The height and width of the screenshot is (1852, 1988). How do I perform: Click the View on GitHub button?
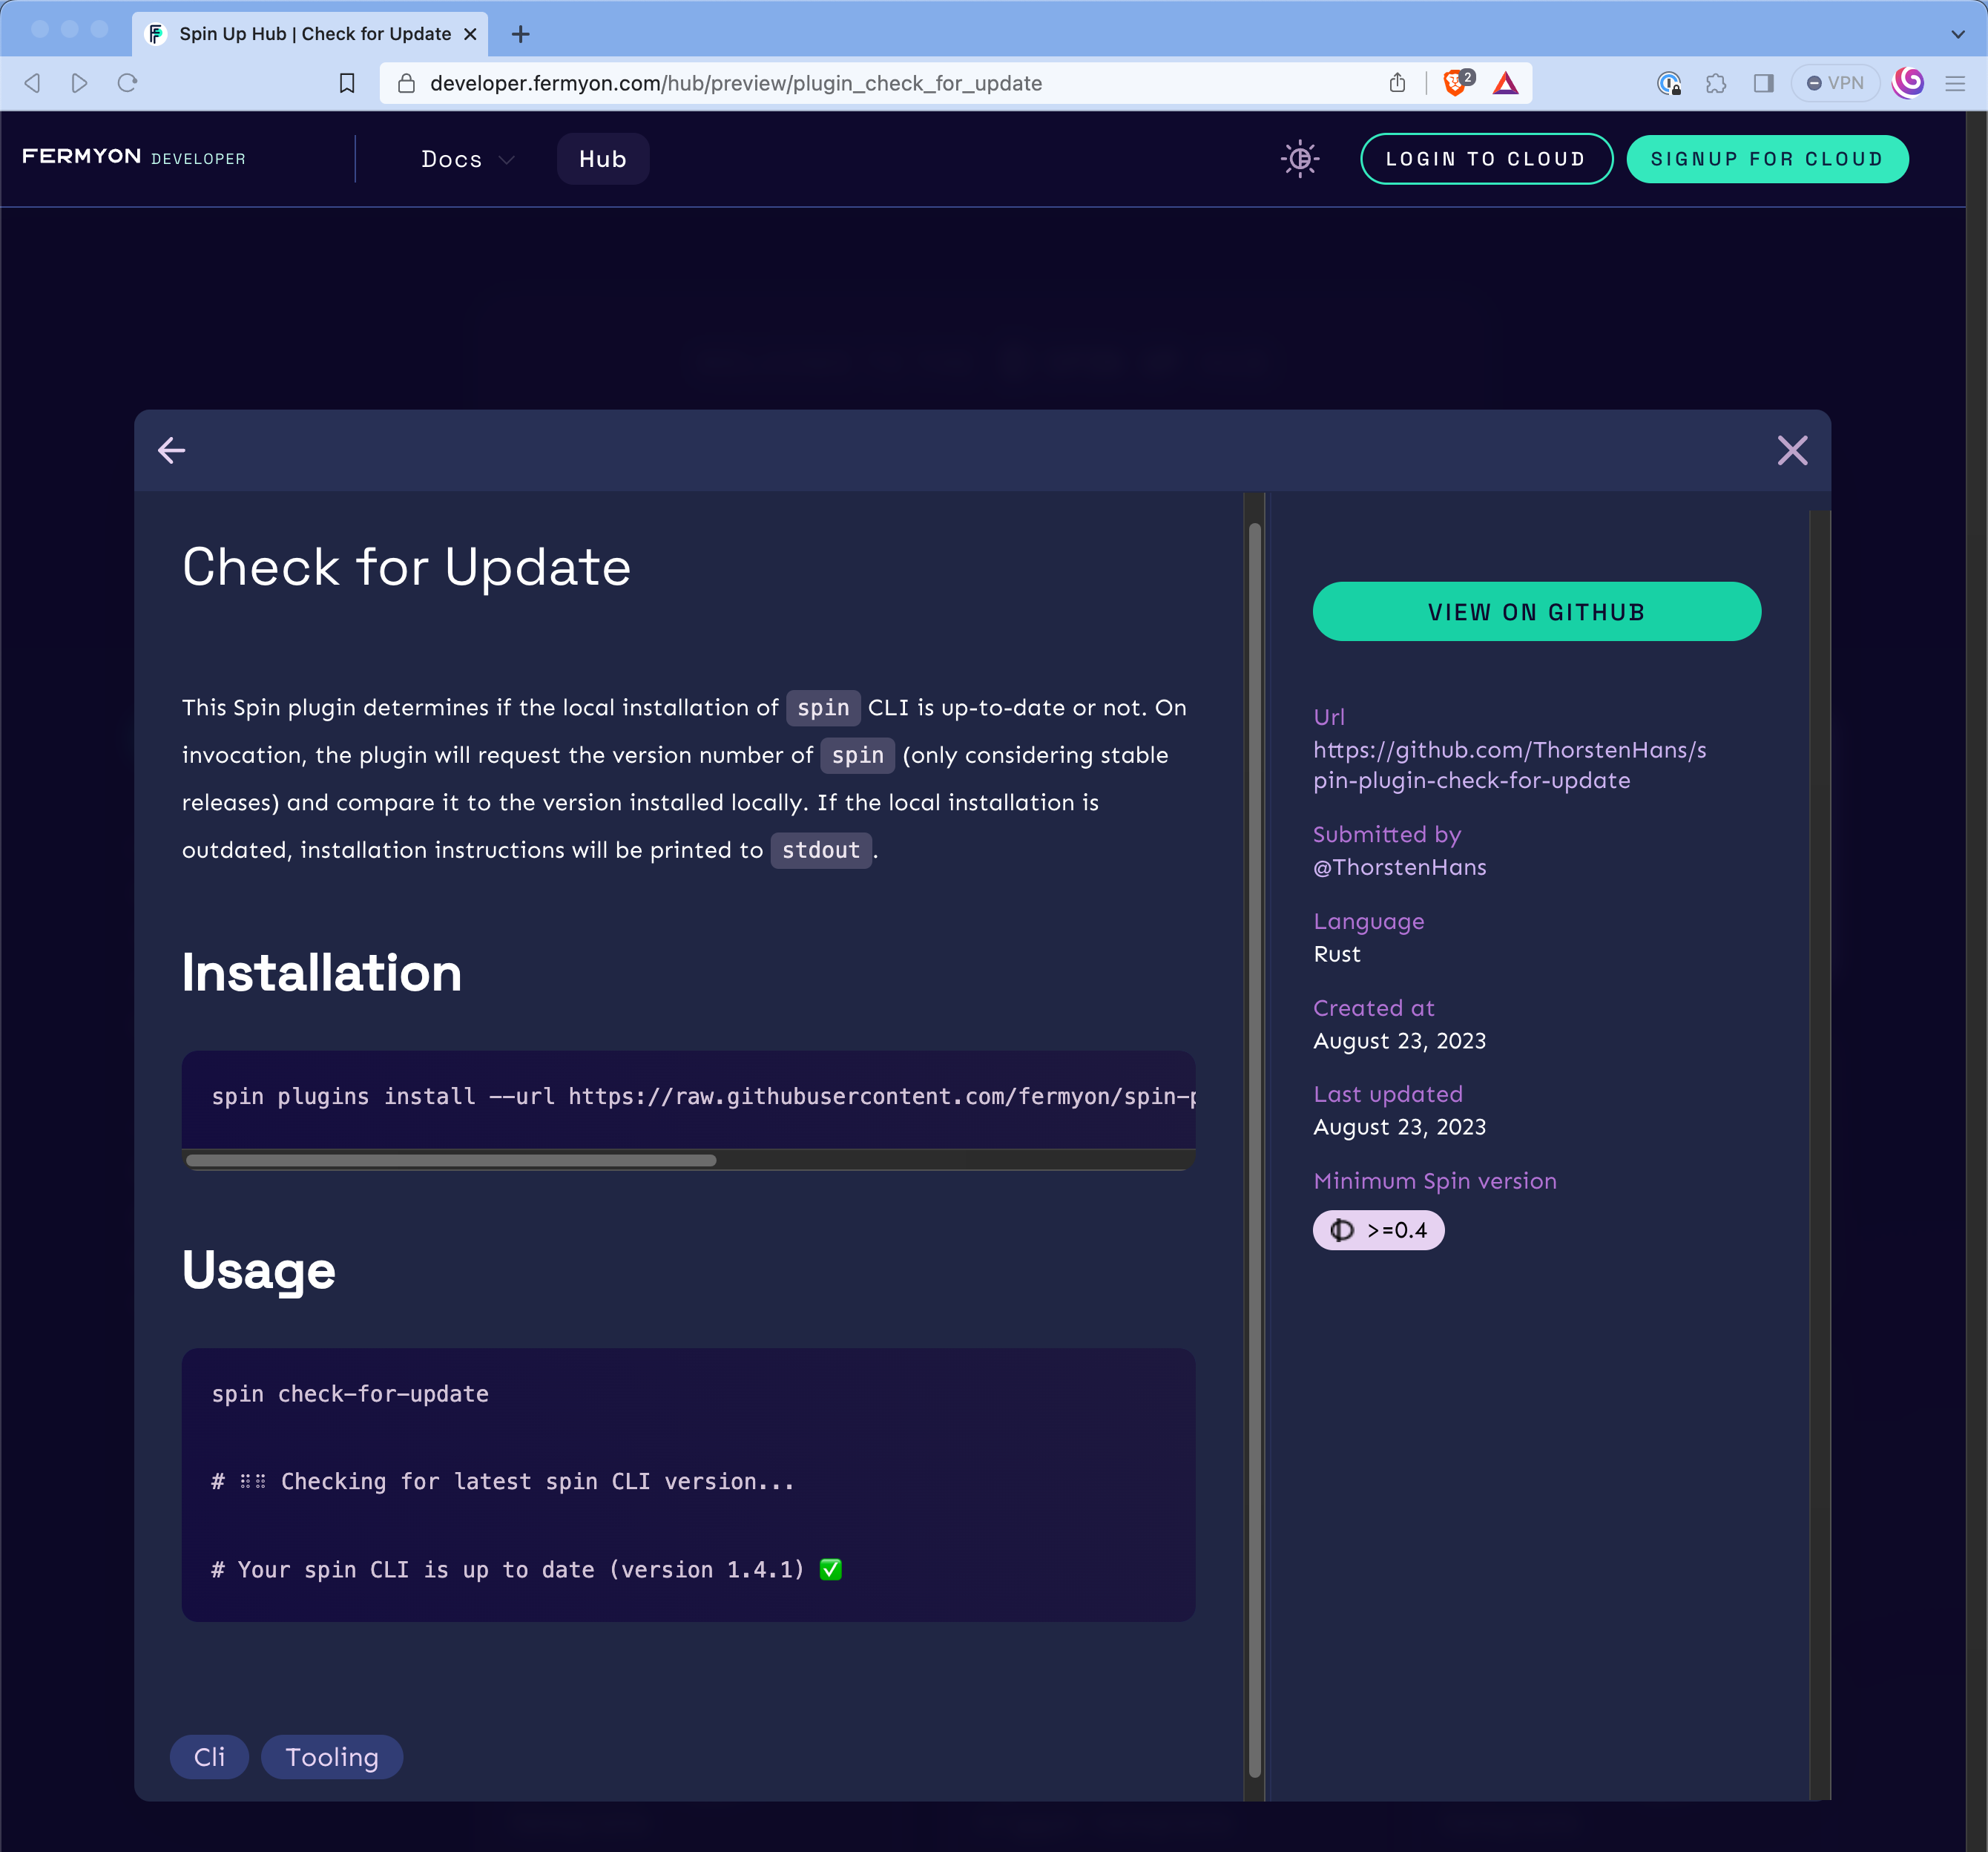point(1536,612)
